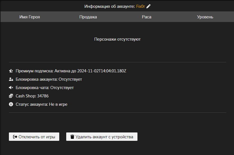Image resolution: width=234 pixels, height=155 pixels.
Task: Select the Уровень column header
Action: [x=205, y=17]
